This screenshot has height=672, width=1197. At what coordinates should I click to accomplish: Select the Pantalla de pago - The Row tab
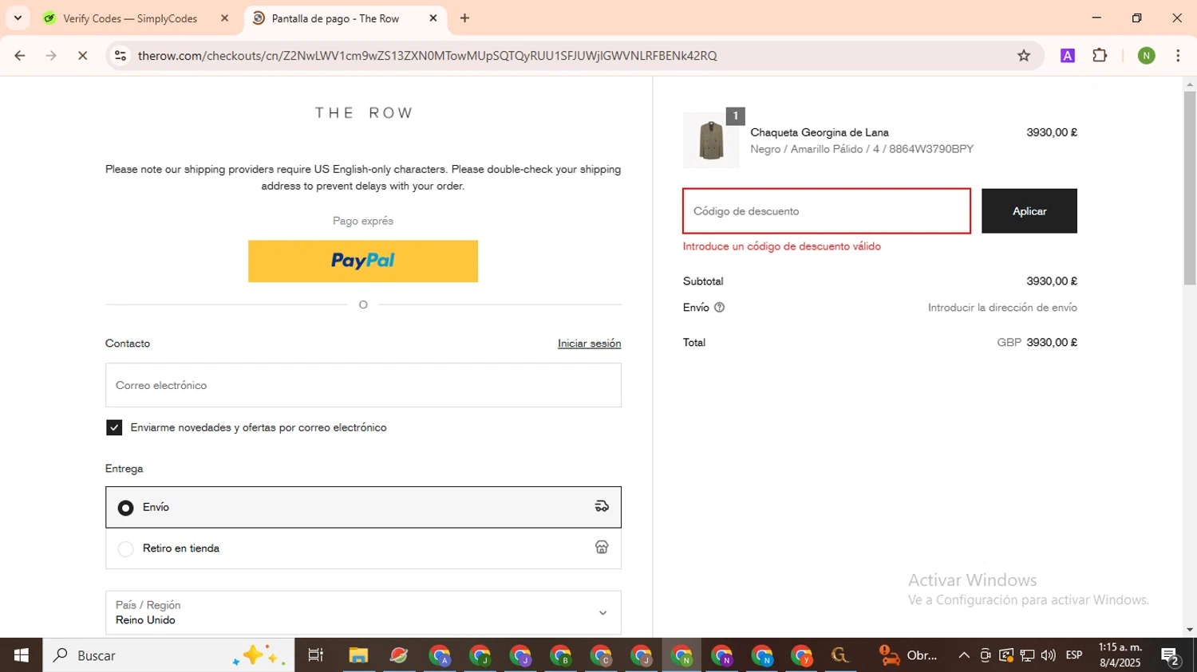[x=335, y=18]
